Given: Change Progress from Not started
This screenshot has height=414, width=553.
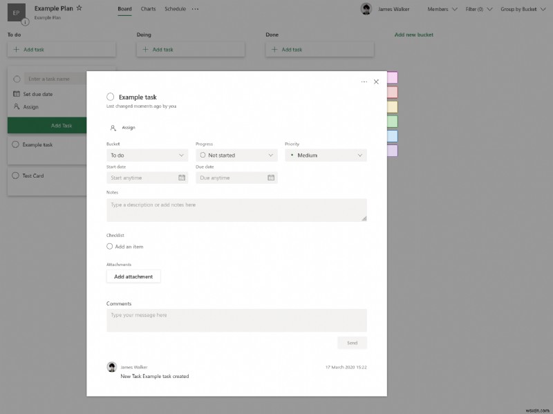Looking at the screenshot, I should tap(236, 155).
